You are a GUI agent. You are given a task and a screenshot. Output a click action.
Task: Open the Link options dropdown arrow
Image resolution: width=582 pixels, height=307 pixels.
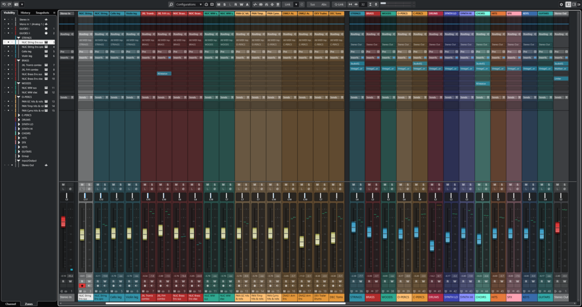(x=296, y=5)
